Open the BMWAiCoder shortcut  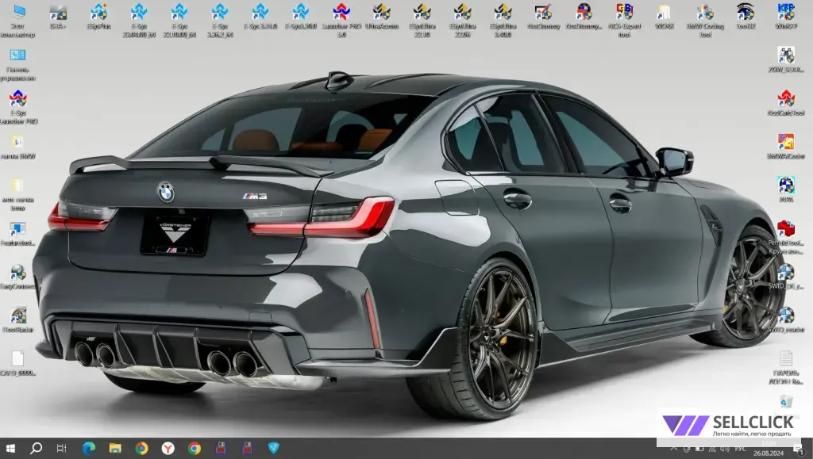point(786,146)
